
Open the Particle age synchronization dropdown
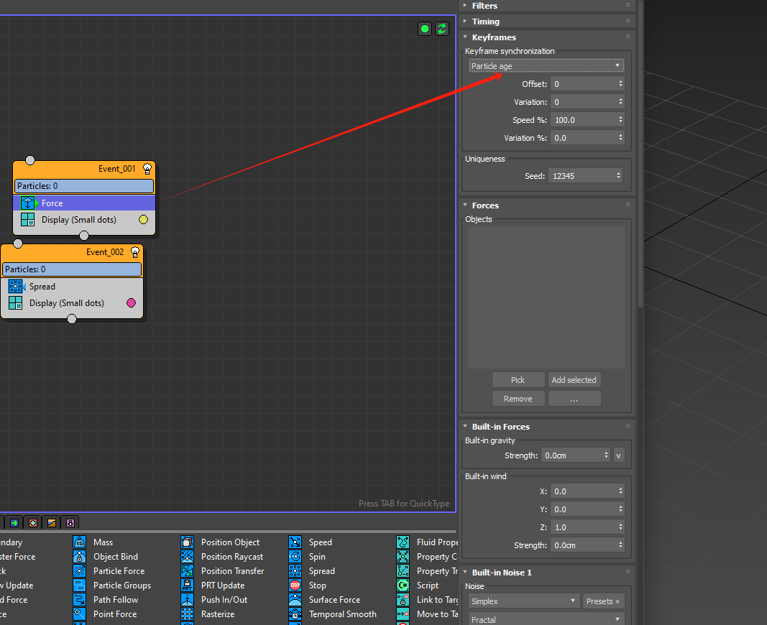click(x=546, y=66)
